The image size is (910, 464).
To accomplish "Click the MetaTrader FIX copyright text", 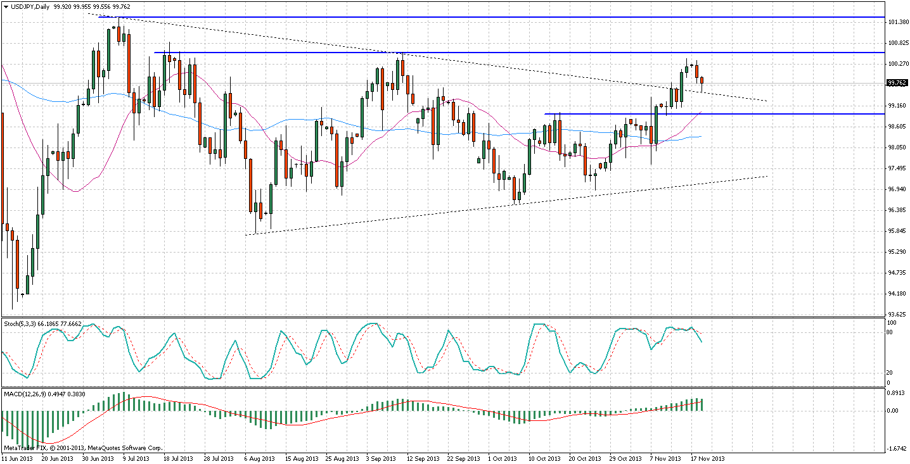I will [x=83, y=448].
